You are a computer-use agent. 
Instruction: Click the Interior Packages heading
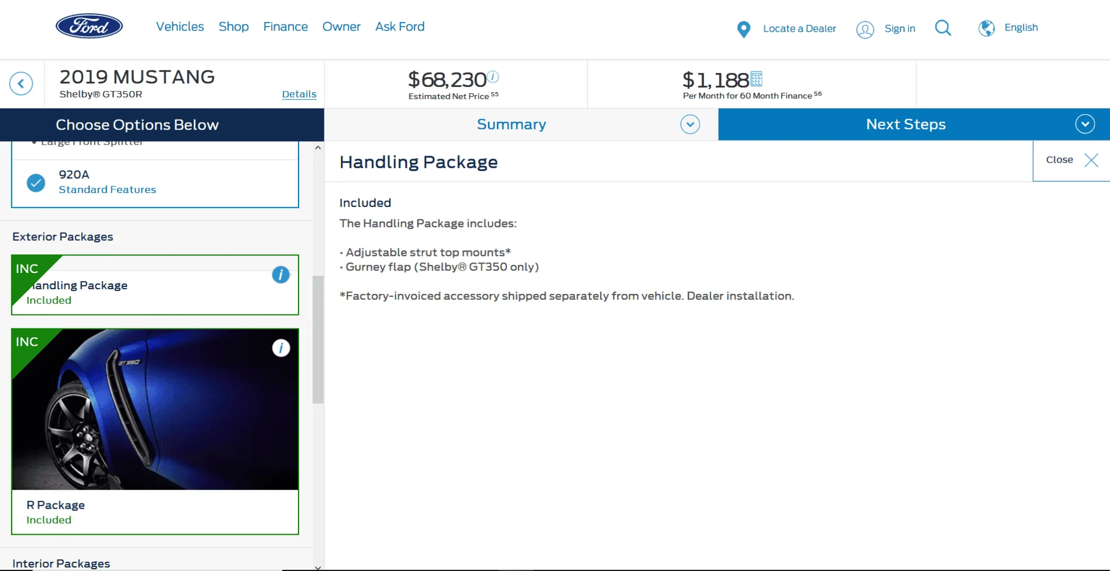61,563
